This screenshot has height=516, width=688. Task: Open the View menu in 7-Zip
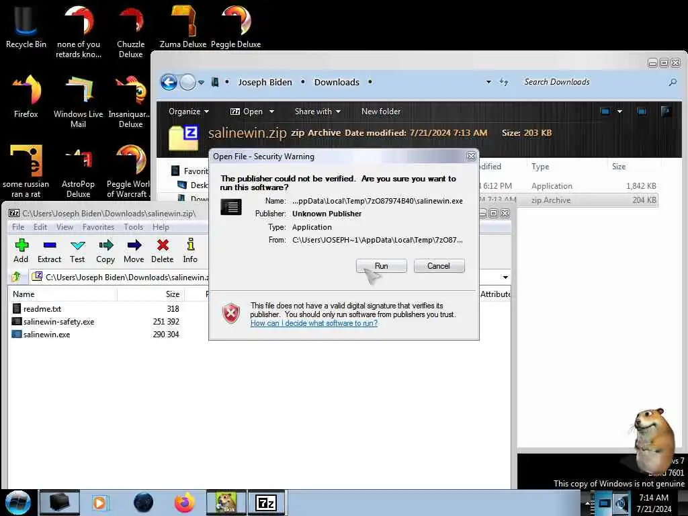(64, 227)
